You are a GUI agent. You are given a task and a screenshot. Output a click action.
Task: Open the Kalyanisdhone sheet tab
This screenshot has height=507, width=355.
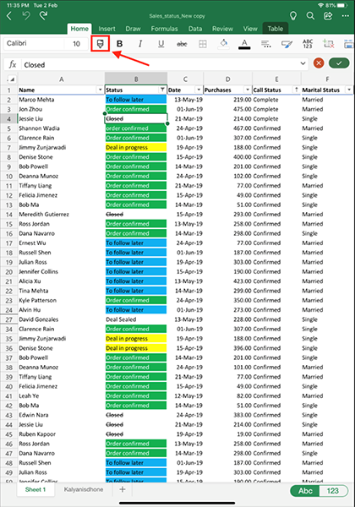(x=84, y=489)
